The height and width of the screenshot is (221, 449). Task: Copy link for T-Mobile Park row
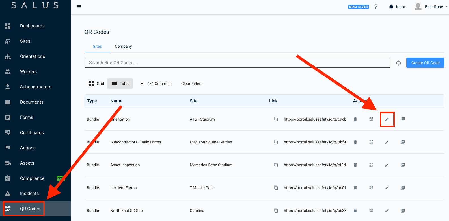tap(276, 188)
